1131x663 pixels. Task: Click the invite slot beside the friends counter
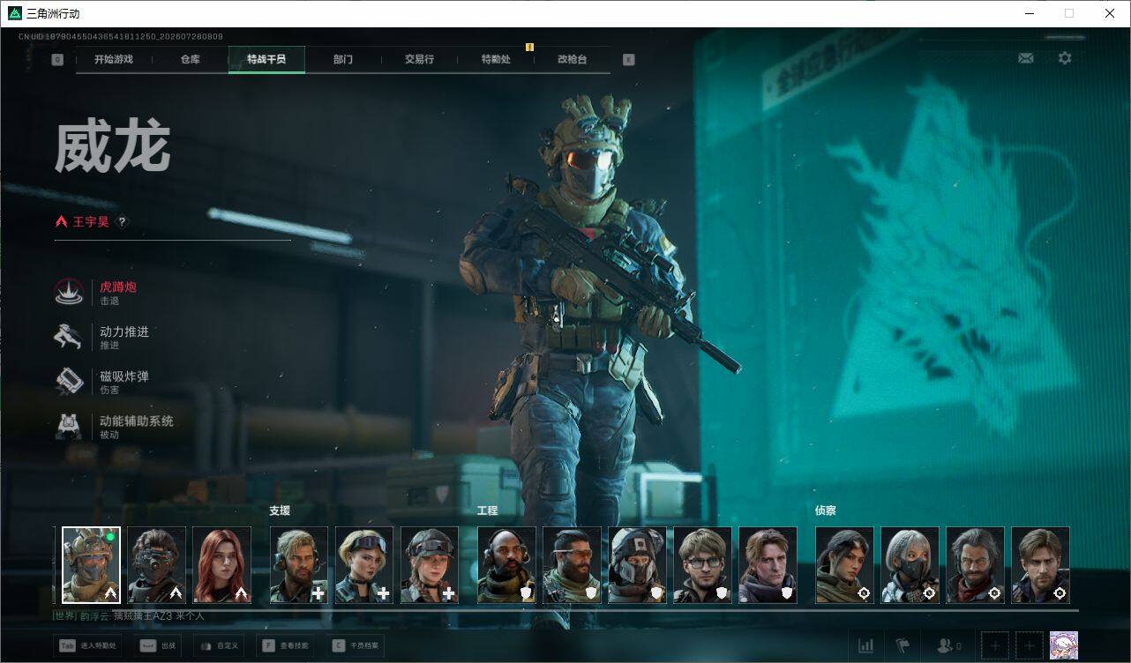coord(995,645)
